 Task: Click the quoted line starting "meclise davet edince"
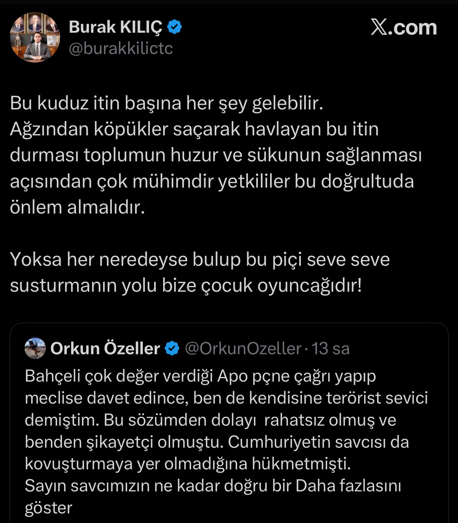(x=226, y=398)
